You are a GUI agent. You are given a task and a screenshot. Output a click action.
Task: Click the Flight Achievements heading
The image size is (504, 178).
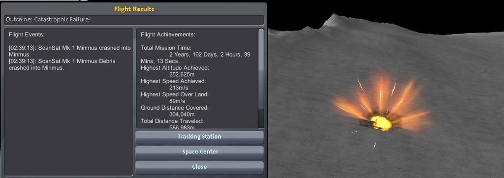coord(168,34)
